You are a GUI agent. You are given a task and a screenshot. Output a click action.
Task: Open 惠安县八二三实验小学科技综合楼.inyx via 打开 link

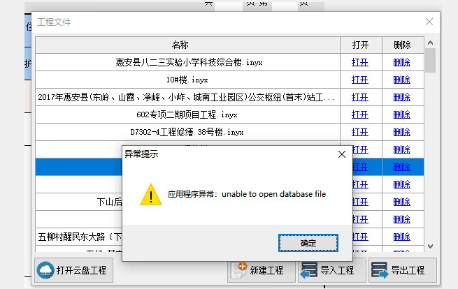[x=360, y=61]
